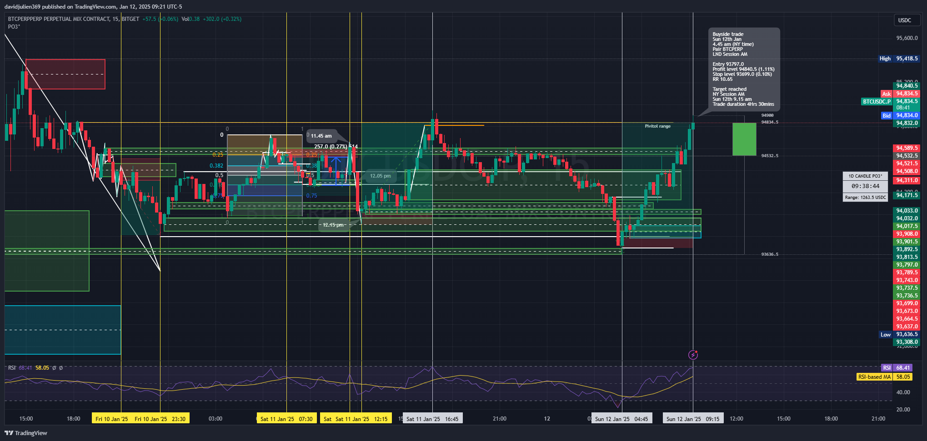927x441 pixels.
Task: Click the 21:00 time axis label at far right
Action: (x=878, y=419)
